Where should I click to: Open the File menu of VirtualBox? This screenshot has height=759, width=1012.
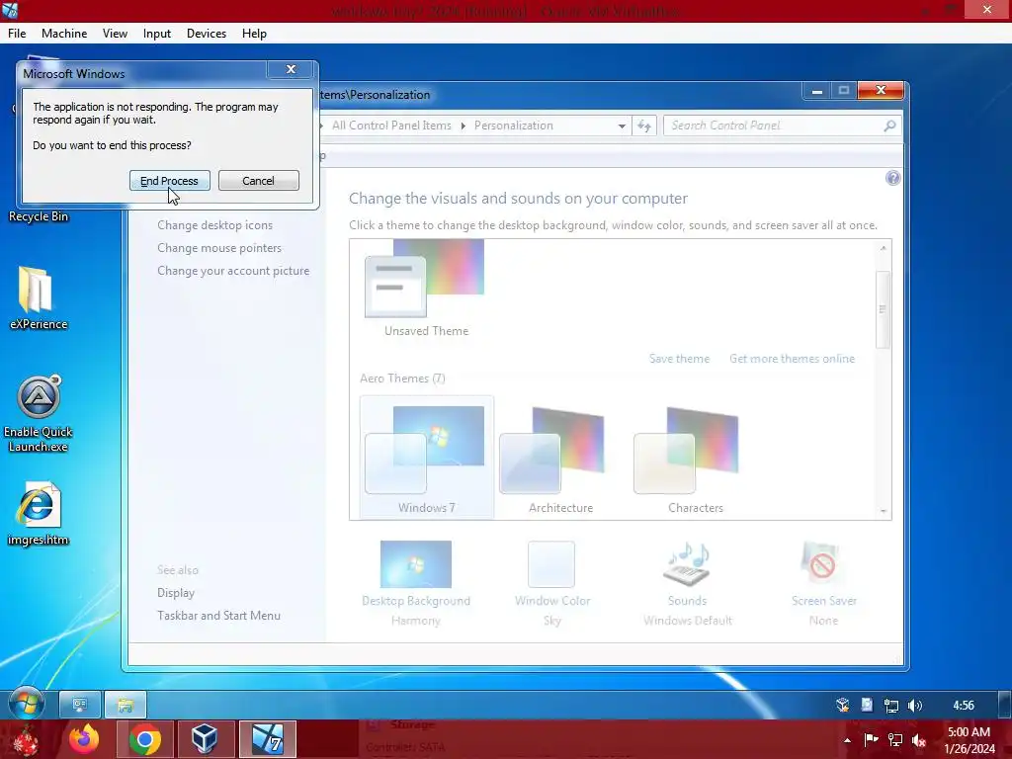coord(17,34)
